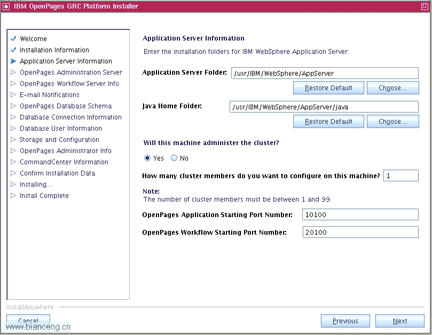Click the Database Connection Information triangle icon
This screenshot has height=335, width=432.
pyautogui.click(x=13, y=117)
